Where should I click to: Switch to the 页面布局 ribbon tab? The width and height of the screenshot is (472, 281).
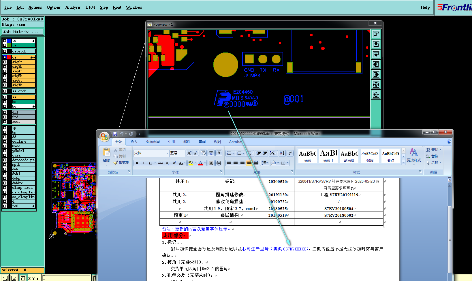[153, 142]
